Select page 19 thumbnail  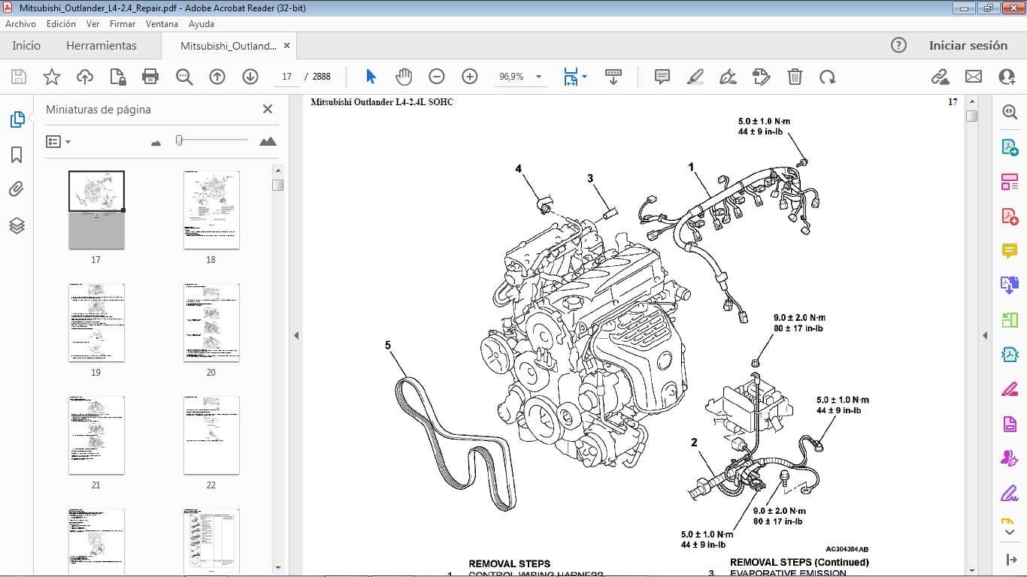(x=96, y=322)
